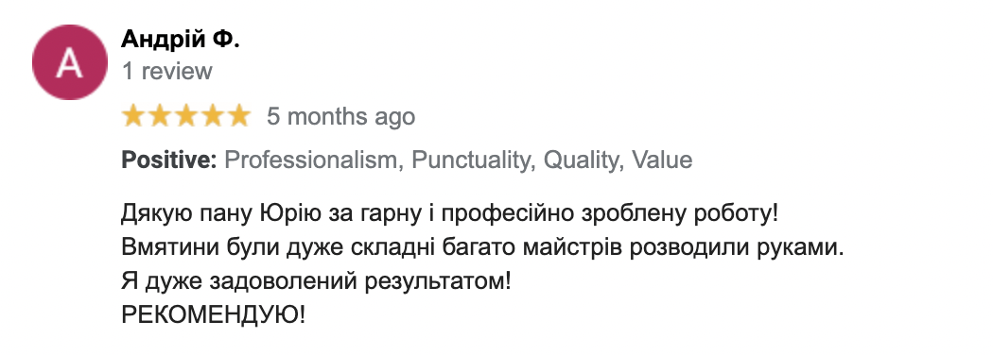Click the third gold rating star
This screenshot has width=993, height=355.
click(x=186, y=116)
